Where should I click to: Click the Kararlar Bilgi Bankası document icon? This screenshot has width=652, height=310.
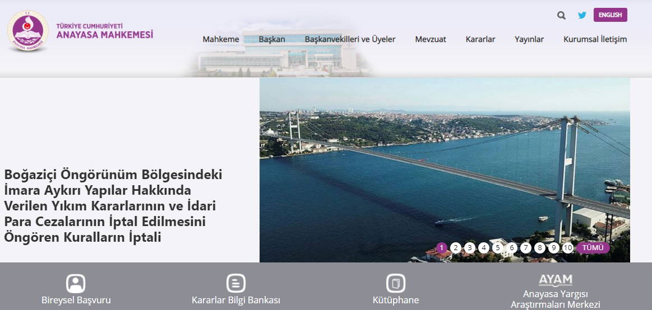(x=235, y=283)
